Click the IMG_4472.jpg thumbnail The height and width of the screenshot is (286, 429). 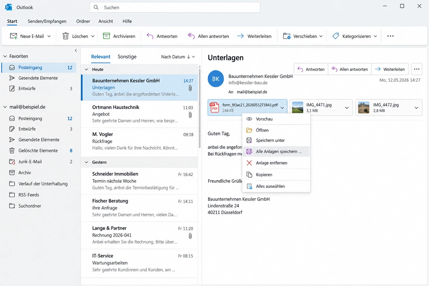[364, 107]
